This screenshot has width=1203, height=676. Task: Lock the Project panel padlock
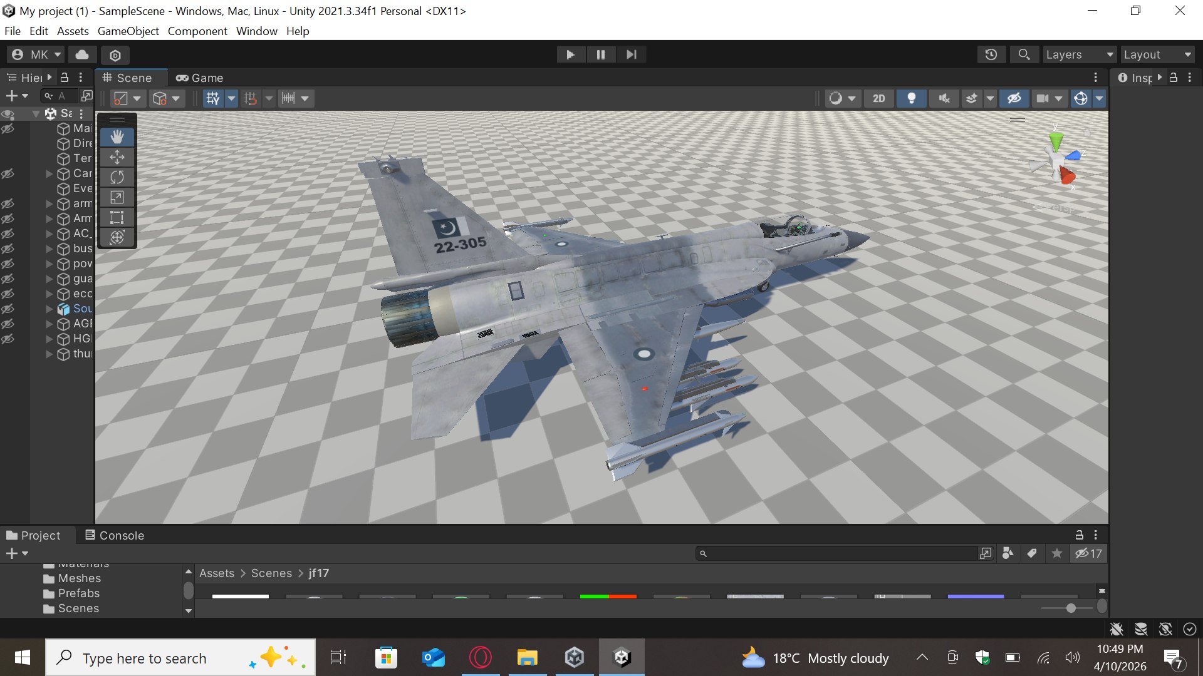click(1079, 535)
